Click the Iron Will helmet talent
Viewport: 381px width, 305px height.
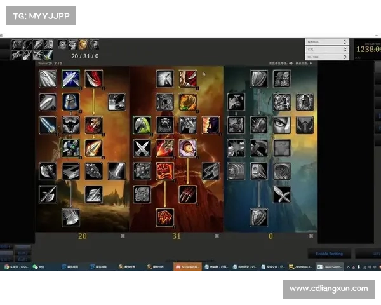click(305, 102)
